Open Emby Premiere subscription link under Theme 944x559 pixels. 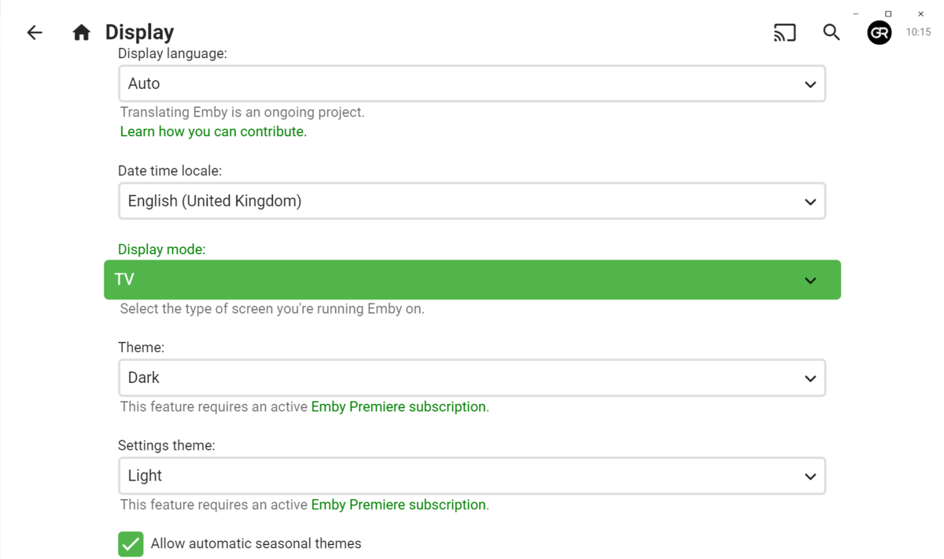(398, 406)
